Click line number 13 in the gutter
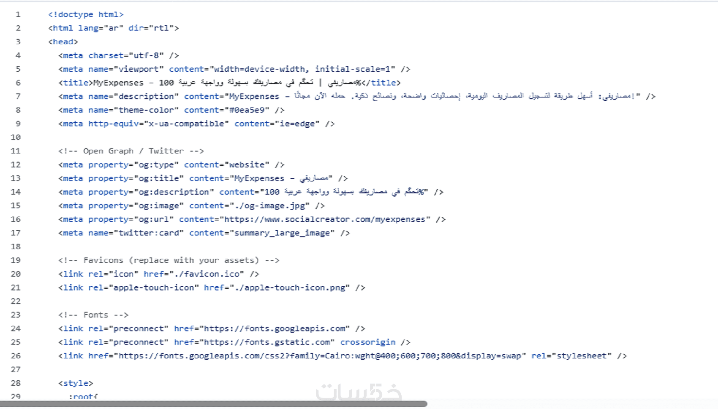 click(16, 178)
